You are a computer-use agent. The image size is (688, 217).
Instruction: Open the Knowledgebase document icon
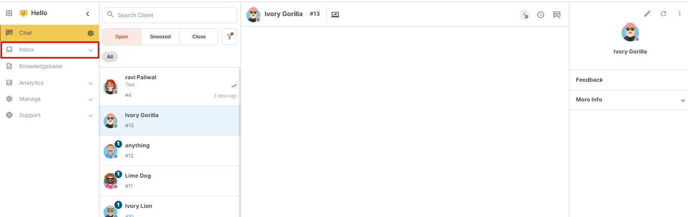coord(9,66)
